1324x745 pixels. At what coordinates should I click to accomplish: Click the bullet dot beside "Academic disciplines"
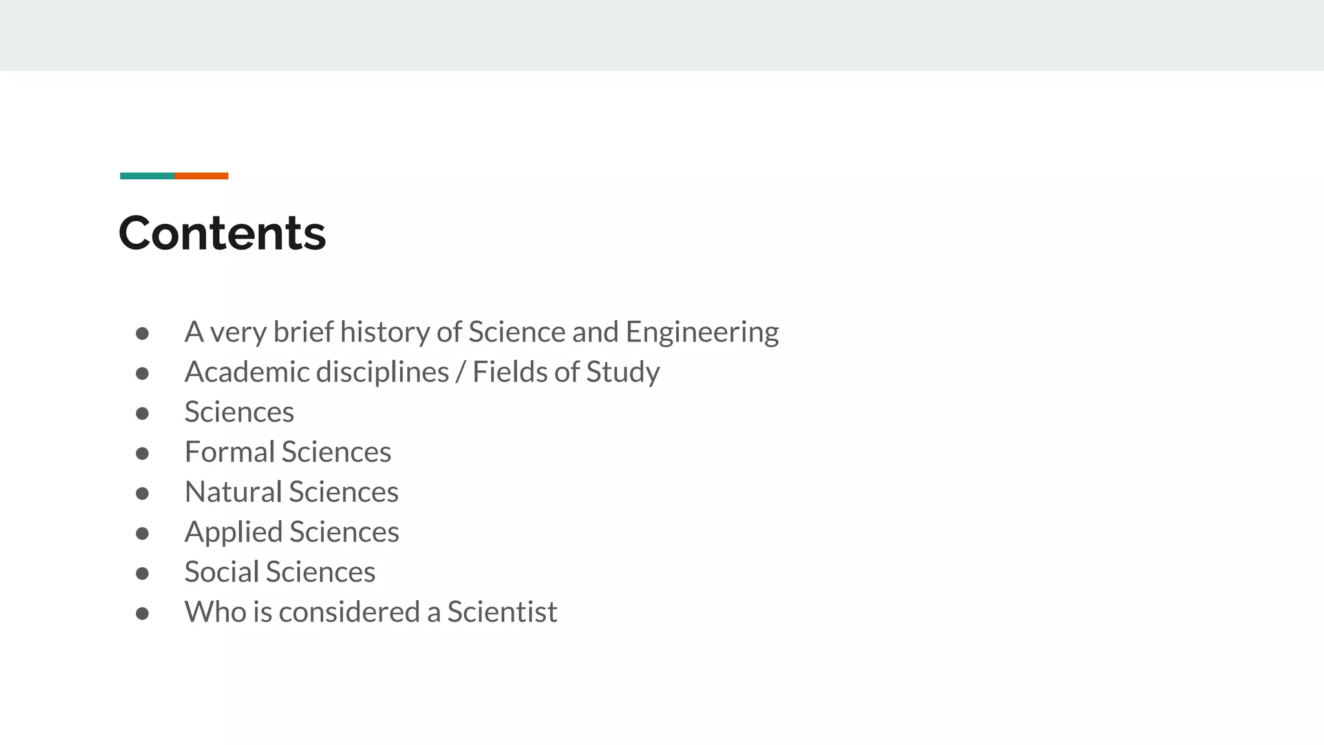tap(142, 374)
